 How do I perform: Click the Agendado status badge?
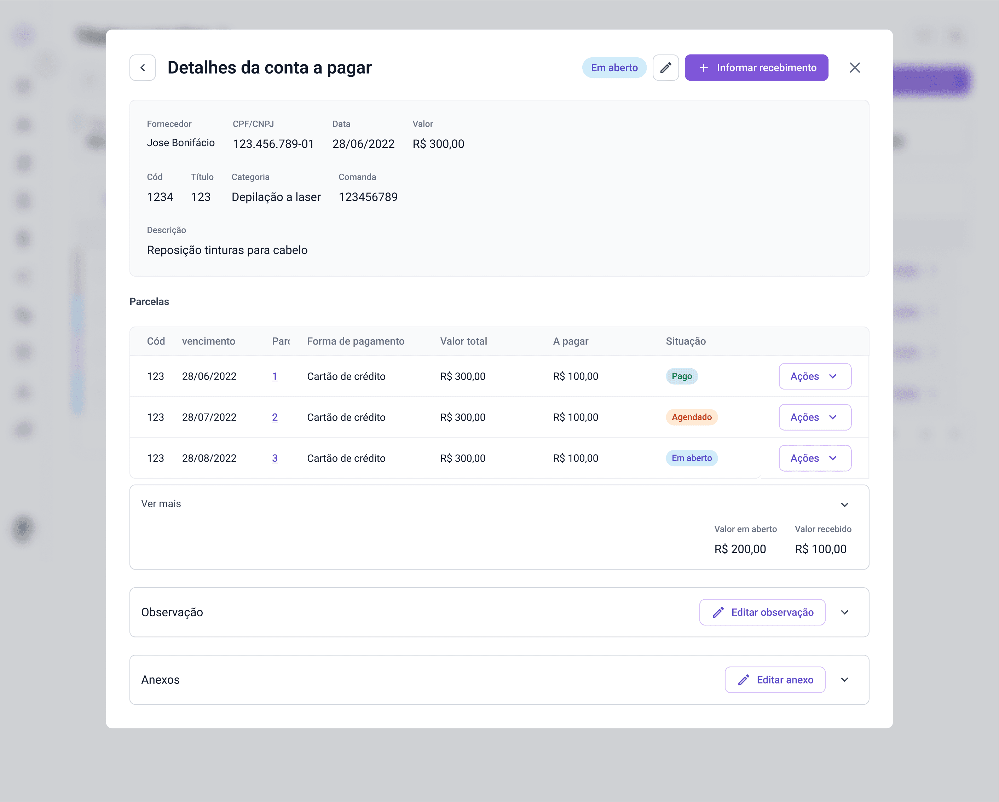(x=691, y=417)
